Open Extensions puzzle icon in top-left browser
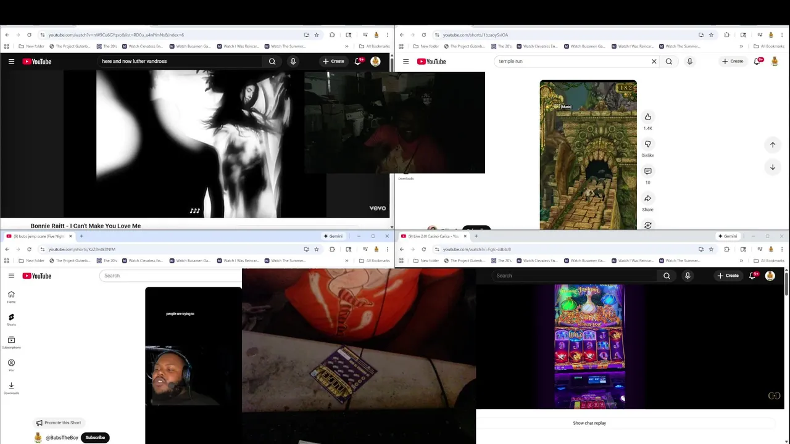Viewport: 790px width, 444px height. click(332, 35)
